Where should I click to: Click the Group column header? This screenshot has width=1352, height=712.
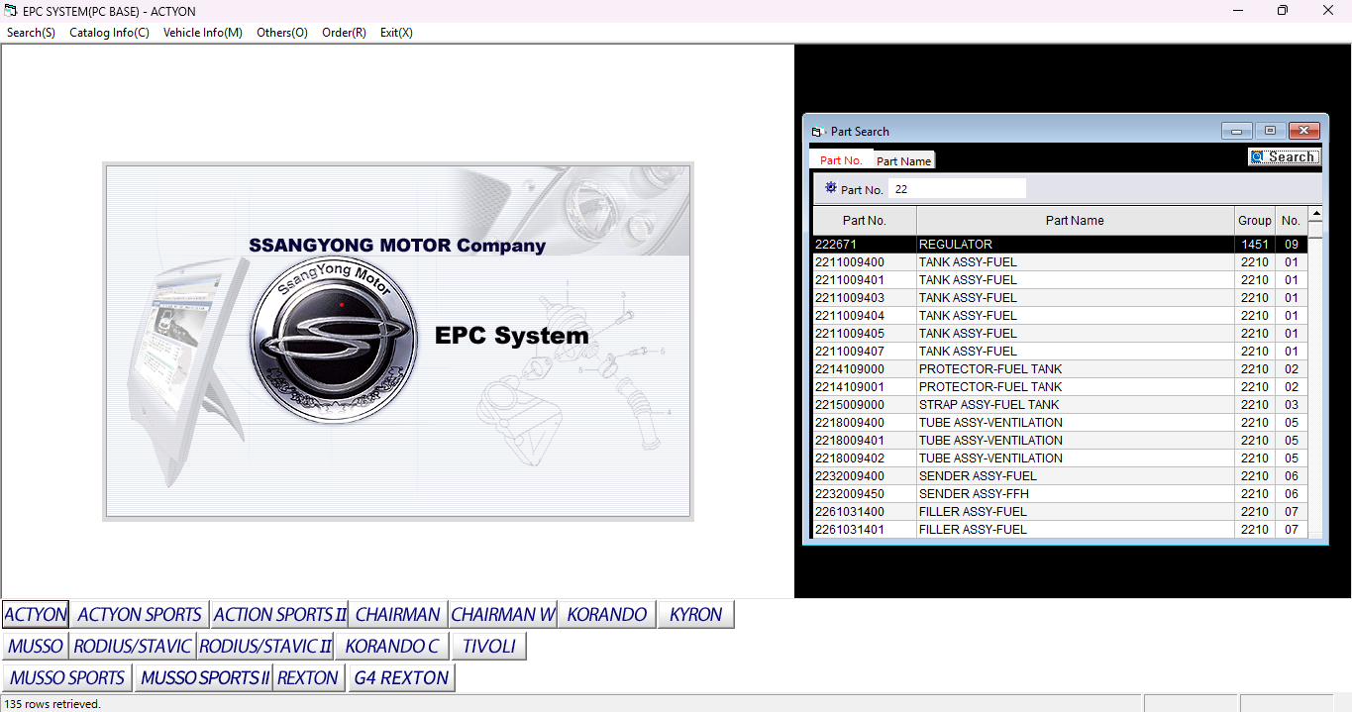tap(1254, 221)
